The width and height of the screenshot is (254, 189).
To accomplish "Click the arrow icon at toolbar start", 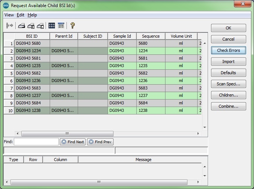I will tap(10, 26).
